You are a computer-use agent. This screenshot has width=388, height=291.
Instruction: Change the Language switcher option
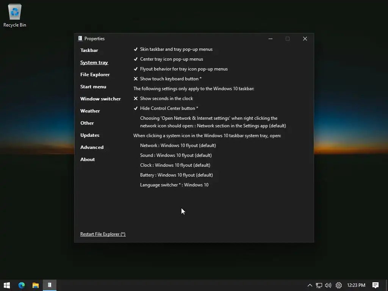coord(174,185)
